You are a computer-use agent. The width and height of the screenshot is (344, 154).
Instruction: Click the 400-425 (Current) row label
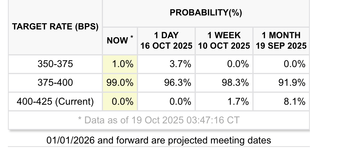pyautogui.click(x=55, y=101)
